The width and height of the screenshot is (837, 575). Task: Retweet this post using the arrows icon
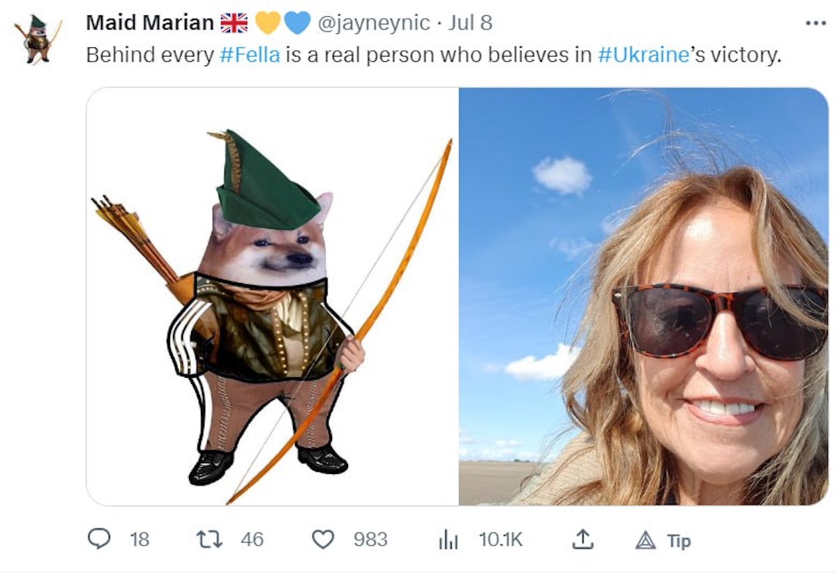(x=208, y=539)
